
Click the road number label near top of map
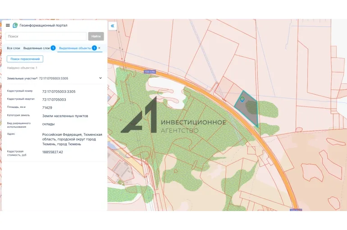[x=150, y=71]
